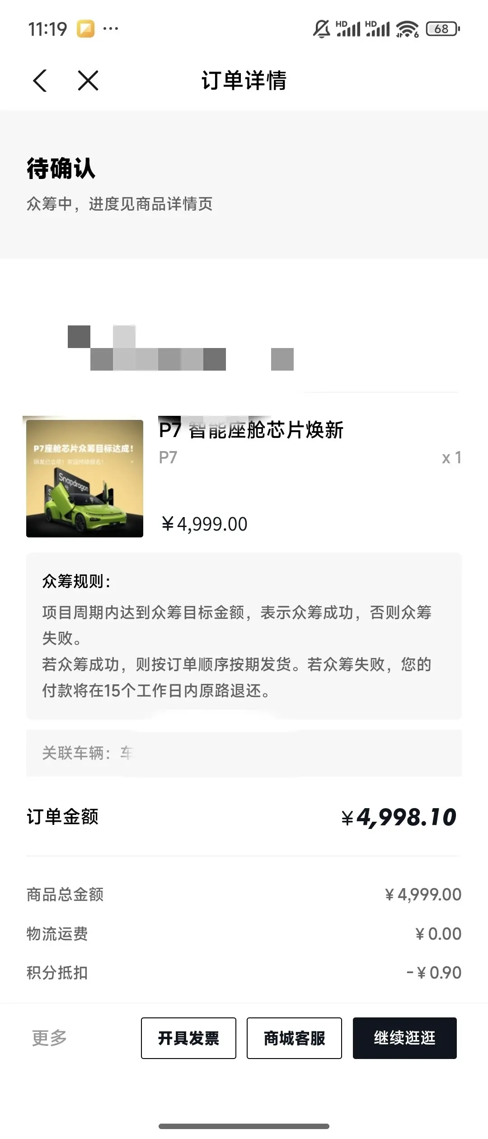The image size is (488, 1139).
Task: Expand the 更多 options menu
Action: click(x=50, y=1038)
